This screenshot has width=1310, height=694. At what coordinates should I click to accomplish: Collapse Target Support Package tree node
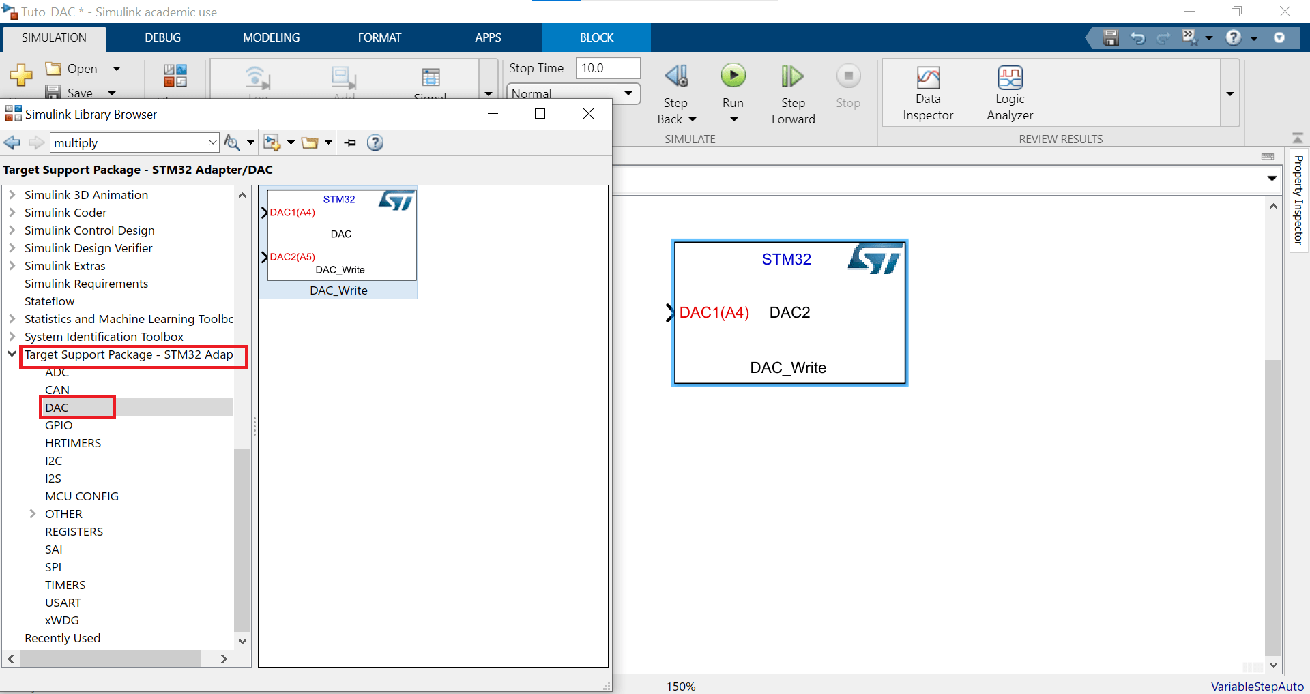pyautogui.click(x=12, y=354)
